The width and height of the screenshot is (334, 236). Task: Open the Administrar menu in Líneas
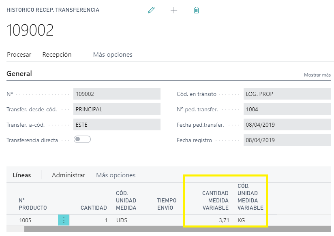69,175
